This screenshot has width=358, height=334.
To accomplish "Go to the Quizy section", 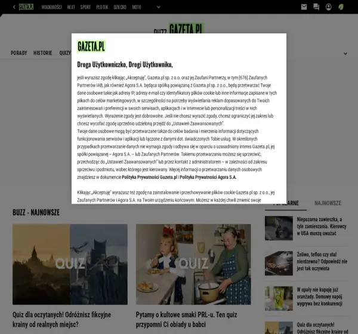I will pos(65,53).
